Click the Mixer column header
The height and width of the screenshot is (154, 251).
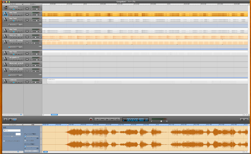[x=33, y=4]
